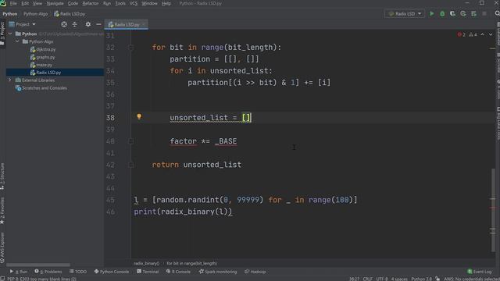Open the Radix LSD run configuration dropdown

405,14
